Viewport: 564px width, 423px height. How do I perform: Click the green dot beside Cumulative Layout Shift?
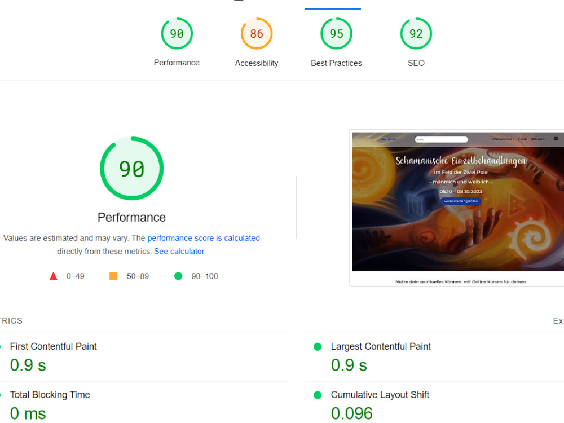pos(317,395)
